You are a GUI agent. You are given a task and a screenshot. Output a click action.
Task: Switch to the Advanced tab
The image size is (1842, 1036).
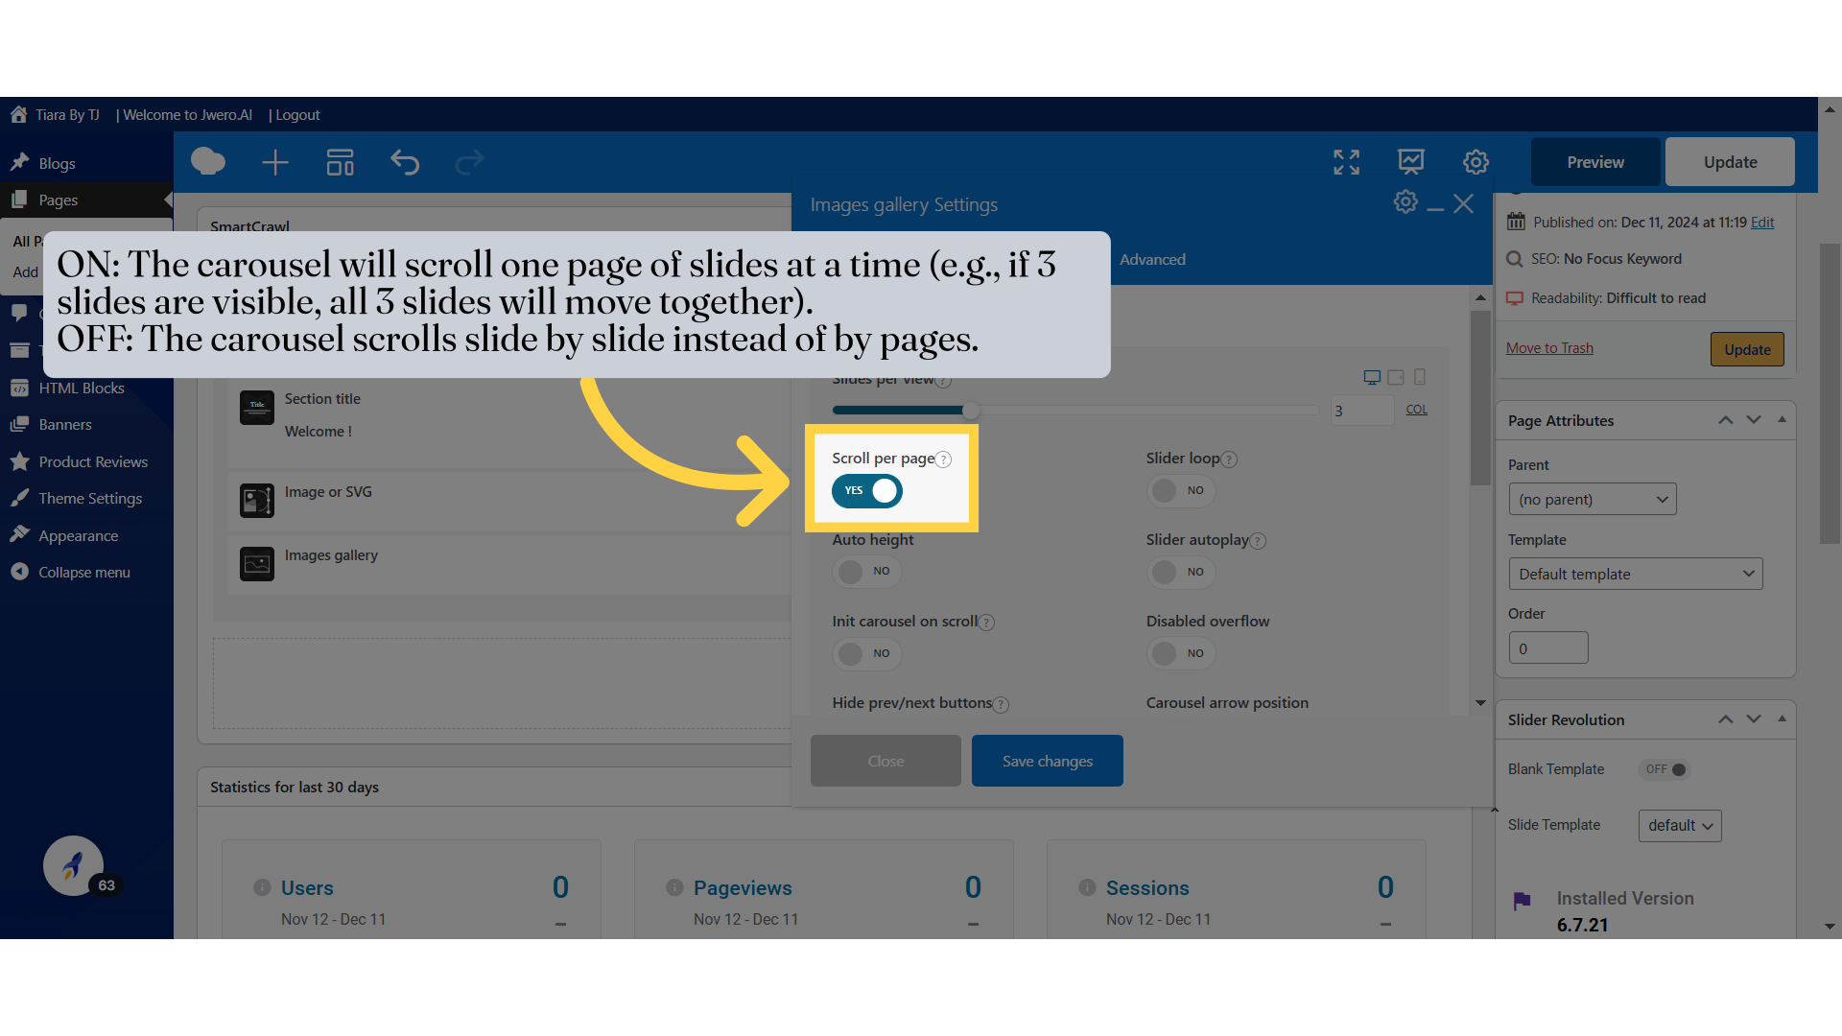pyautogui.click(x=1152, y=259)
